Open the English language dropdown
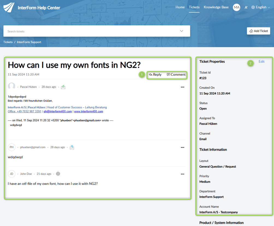This screenshot has width=274, height=226. pos(261,7)
